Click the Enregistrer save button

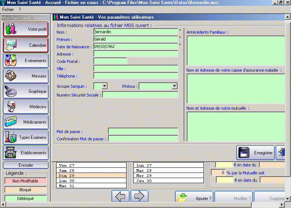pos(255,153)
